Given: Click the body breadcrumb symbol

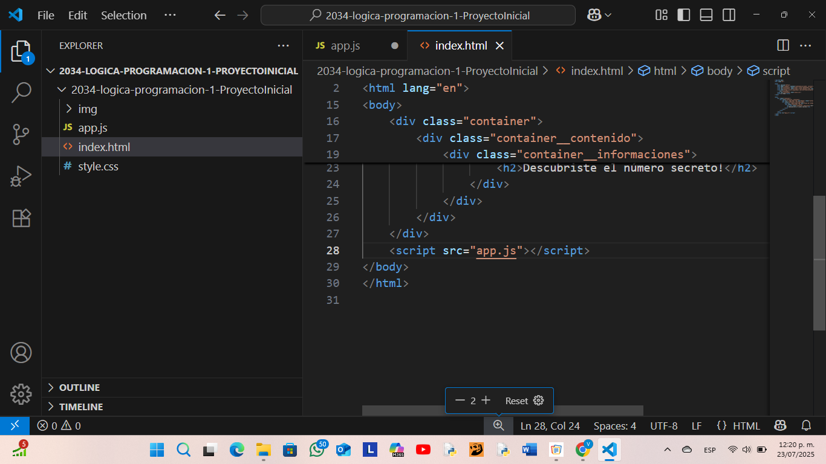Looking at the screenshot, I should (x=712, y=71).
